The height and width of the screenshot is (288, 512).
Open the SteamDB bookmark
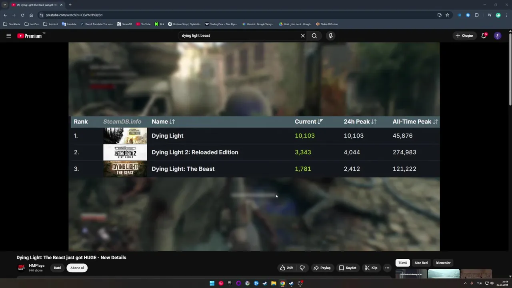pyautogui.click(x=124, y=24)
